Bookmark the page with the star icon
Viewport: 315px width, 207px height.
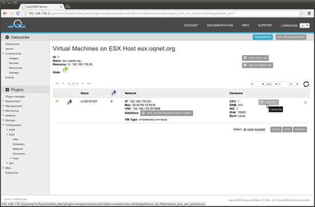click(301, 13)
